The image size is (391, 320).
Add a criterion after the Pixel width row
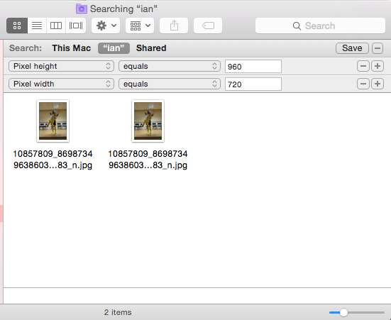pyautogui.click(x=378, y=84)
